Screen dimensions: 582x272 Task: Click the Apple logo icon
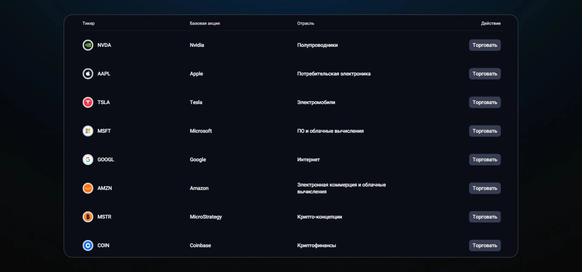coord(88,74)
